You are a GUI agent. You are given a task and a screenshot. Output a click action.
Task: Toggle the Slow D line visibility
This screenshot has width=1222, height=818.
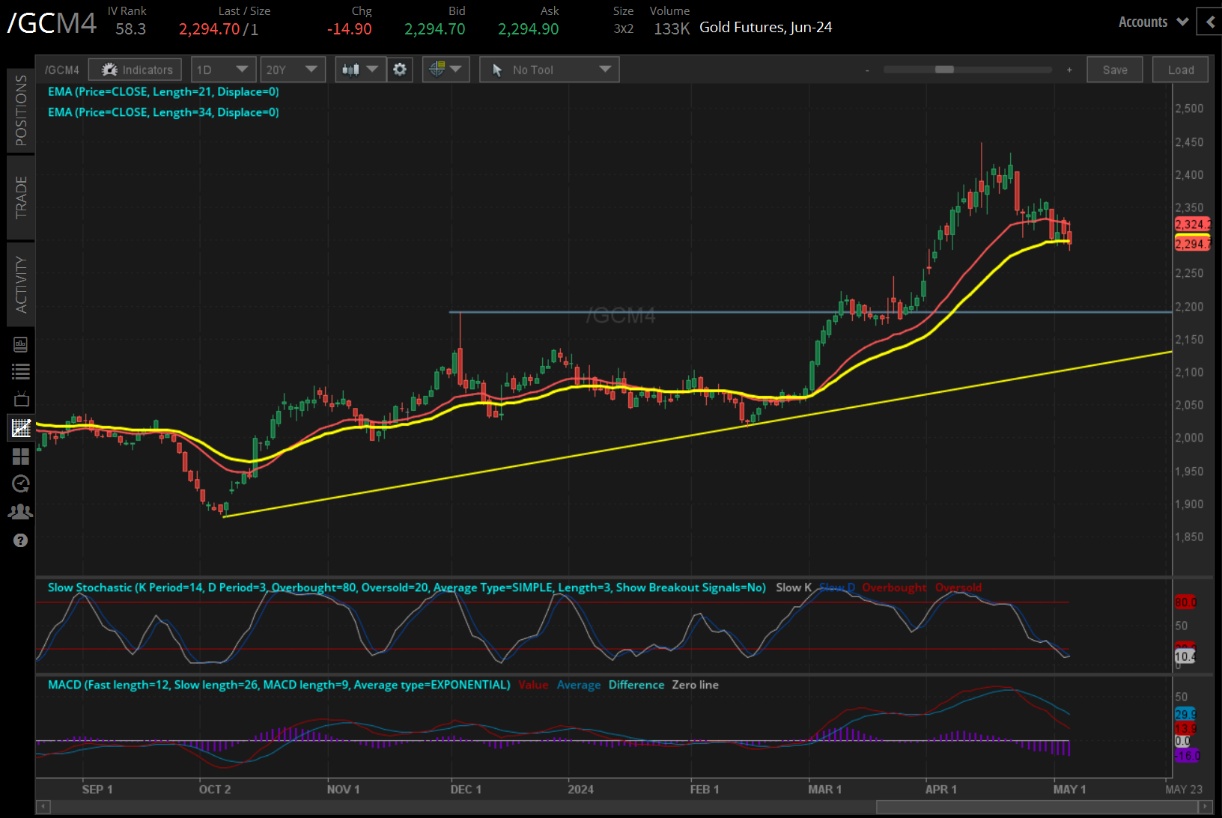(836, 587)
